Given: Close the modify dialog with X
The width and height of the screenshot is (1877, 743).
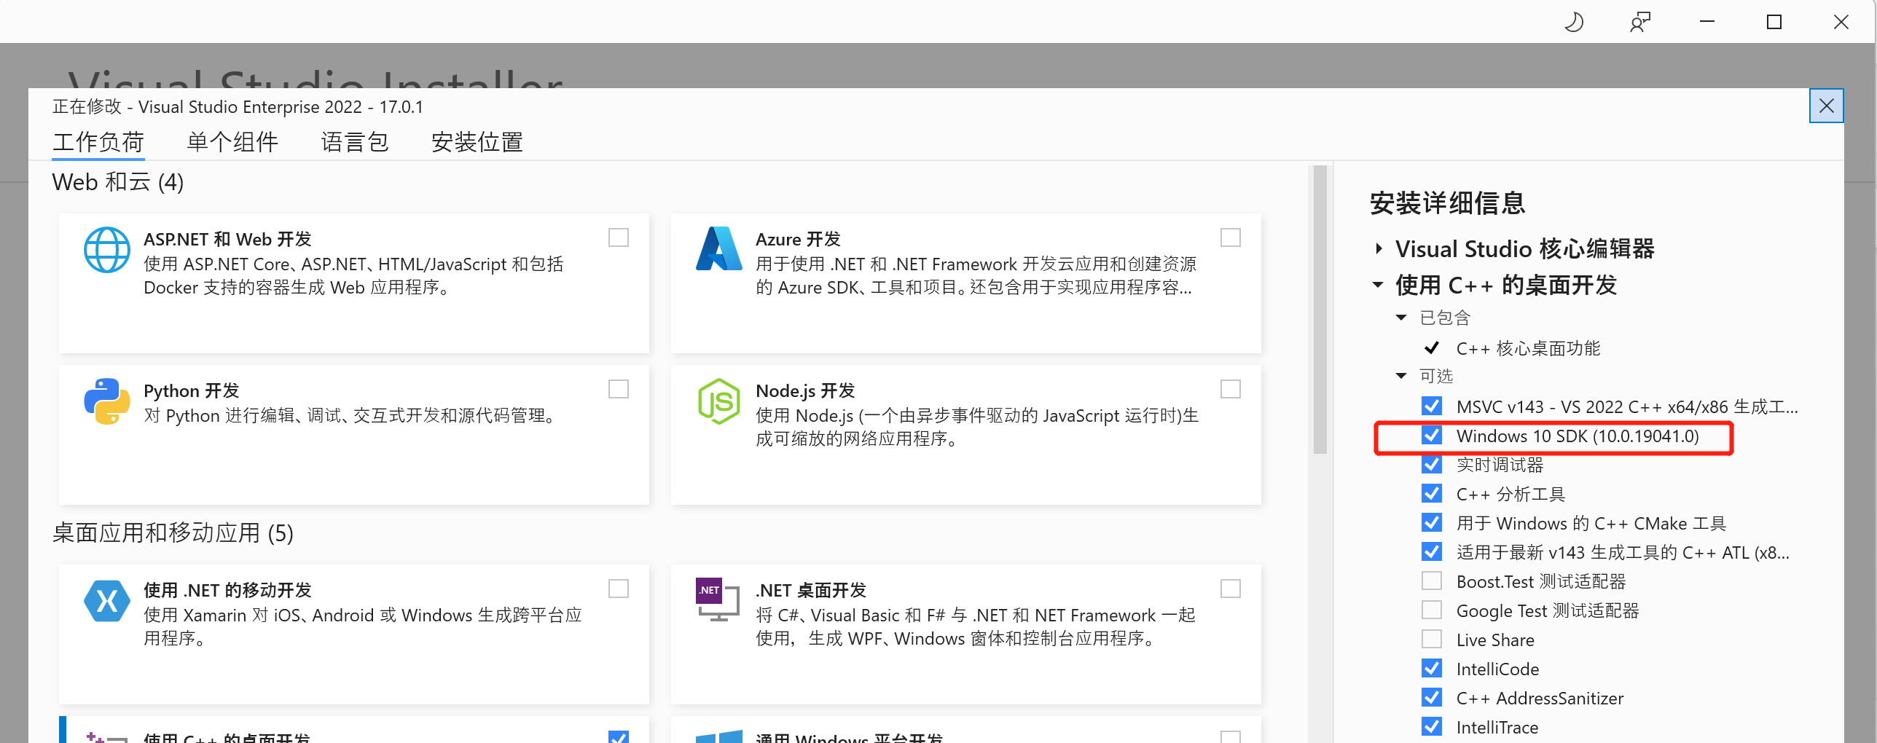Looking at the screenshot, I should pos(1826,106).
